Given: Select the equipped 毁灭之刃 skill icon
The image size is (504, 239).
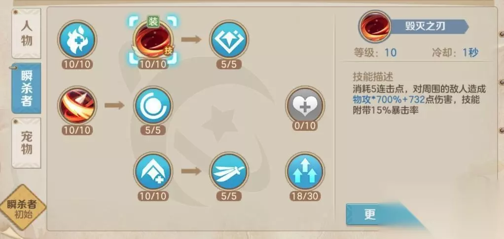Looking at the screenshot, I should pos(153,40).
